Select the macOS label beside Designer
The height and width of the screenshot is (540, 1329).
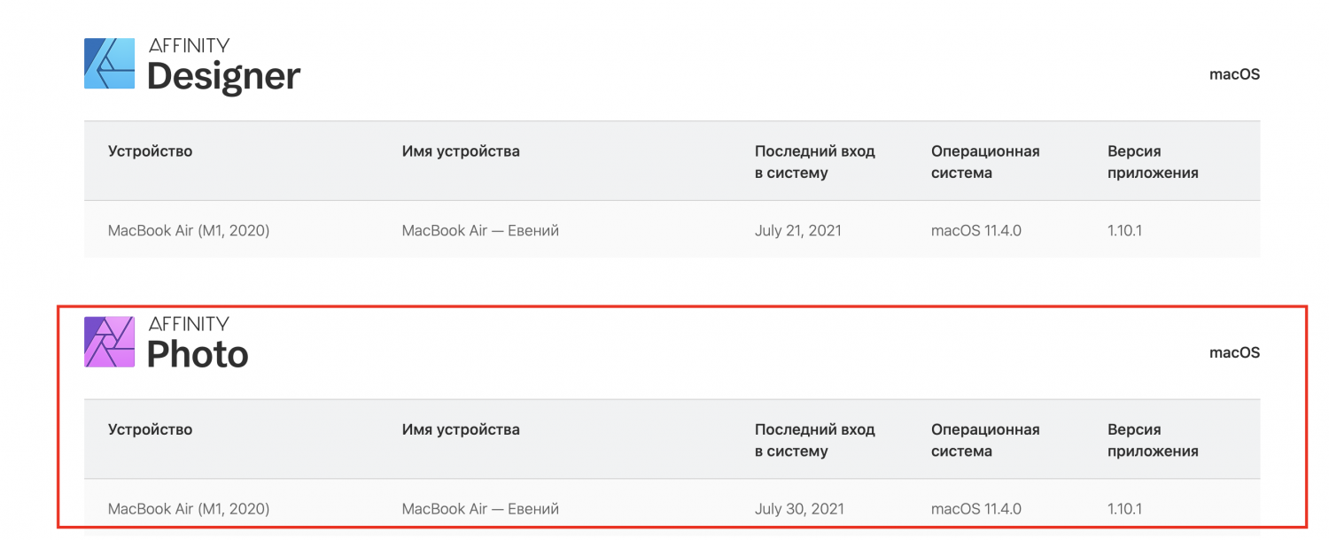1234,74
